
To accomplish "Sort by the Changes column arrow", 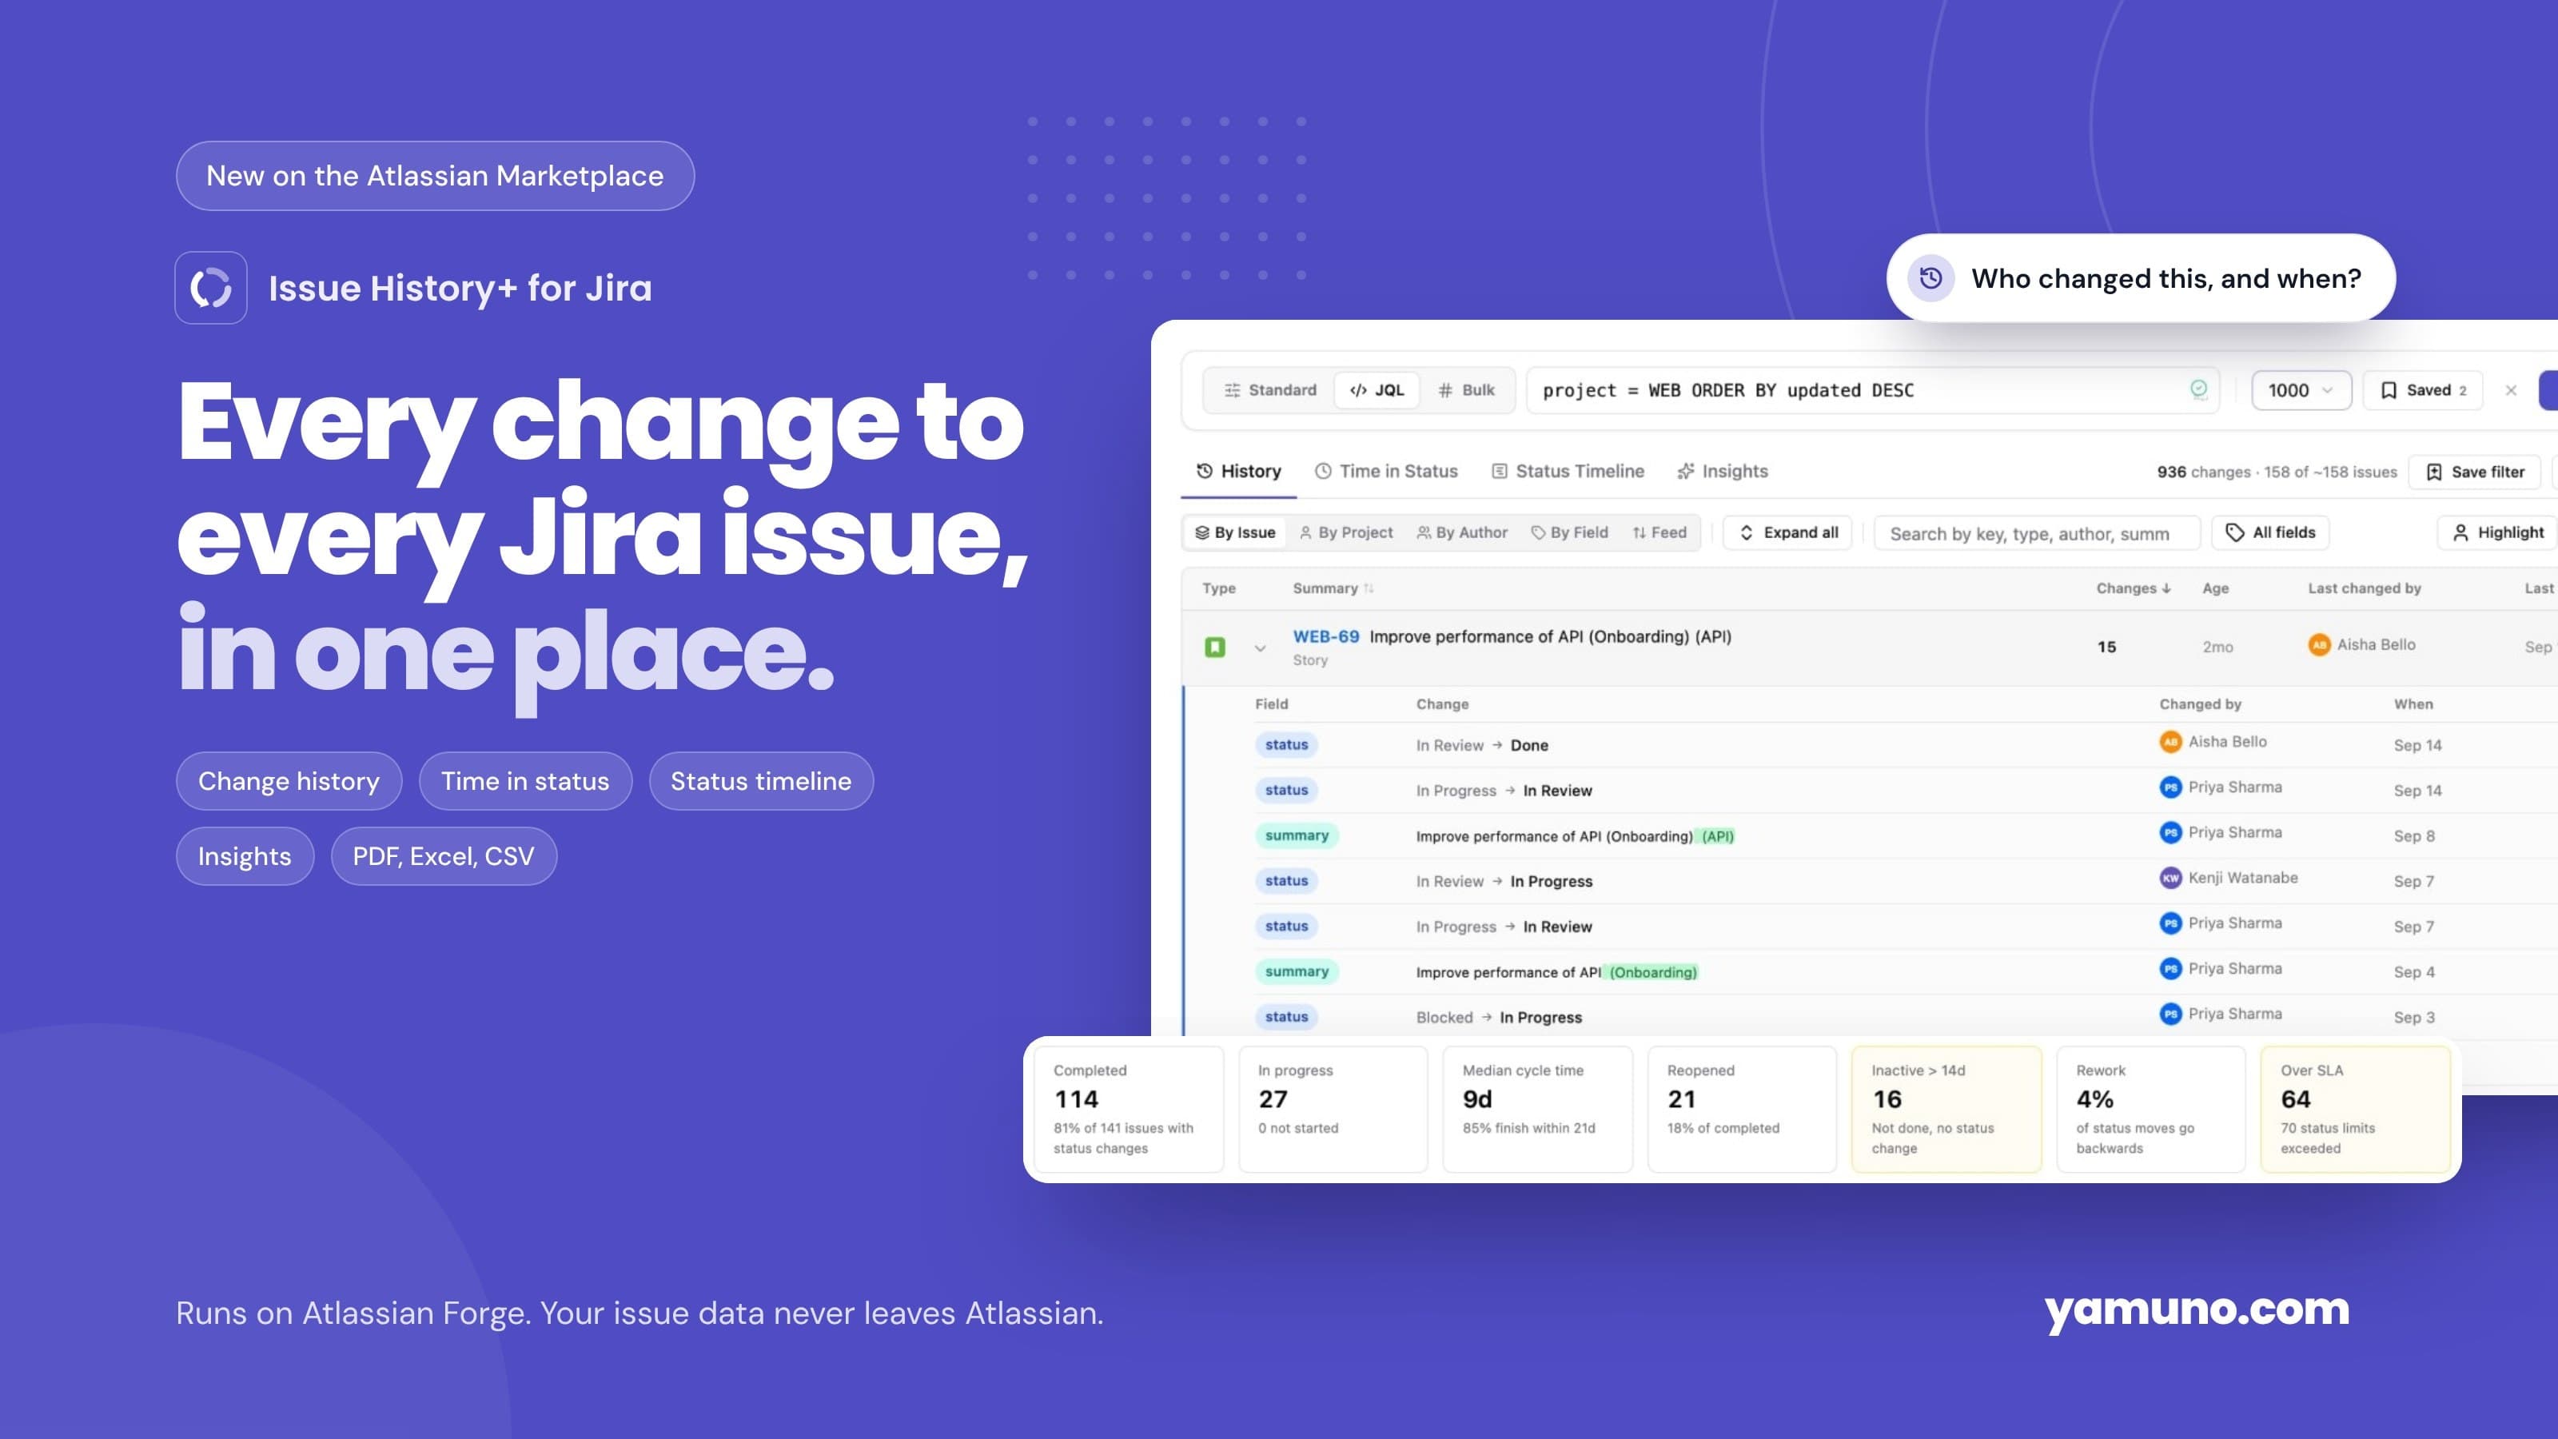I will [x=2167, y=589].
